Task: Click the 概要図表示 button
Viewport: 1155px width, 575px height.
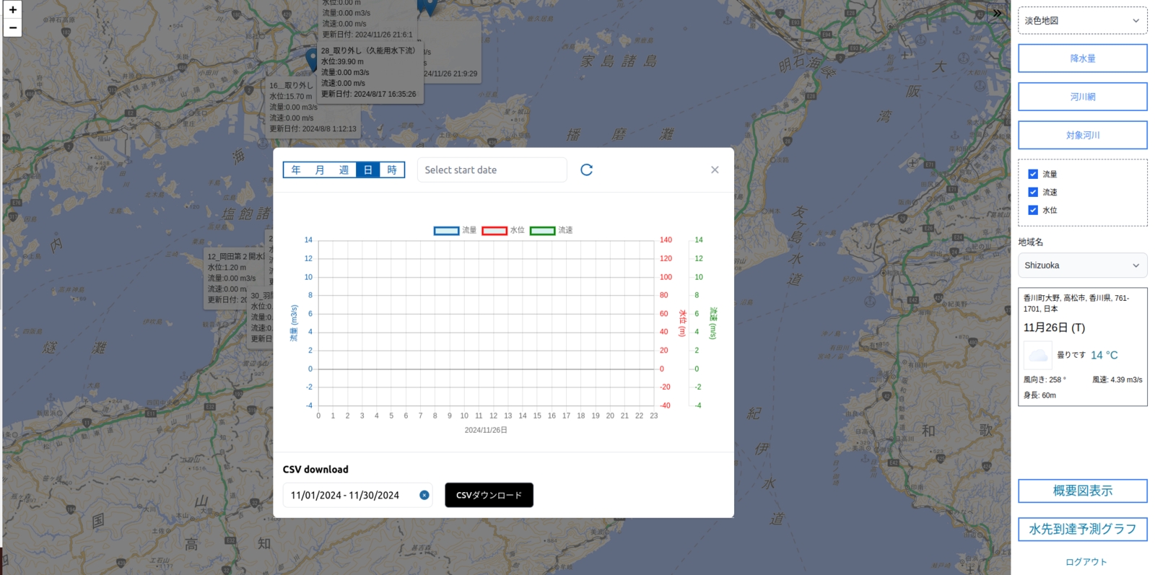Action: click(1082, 491)
